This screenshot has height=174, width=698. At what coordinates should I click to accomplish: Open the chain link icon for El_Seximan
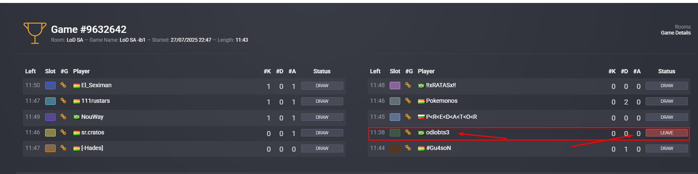(63, 85)
